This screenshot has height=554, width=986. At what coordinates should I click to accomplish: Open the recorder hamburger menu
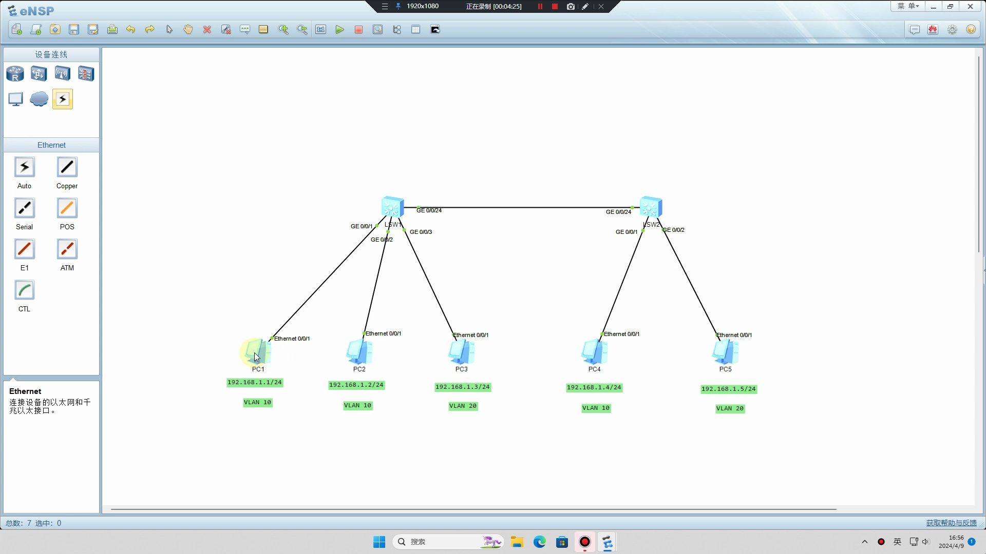coord(385,7)
